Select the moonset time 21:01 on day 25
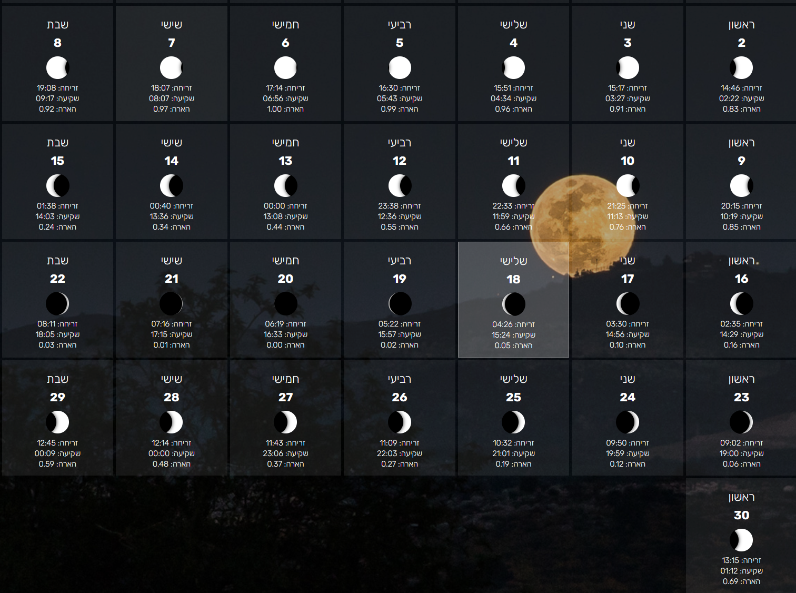 pyautogui.click(x=501, y=453)
